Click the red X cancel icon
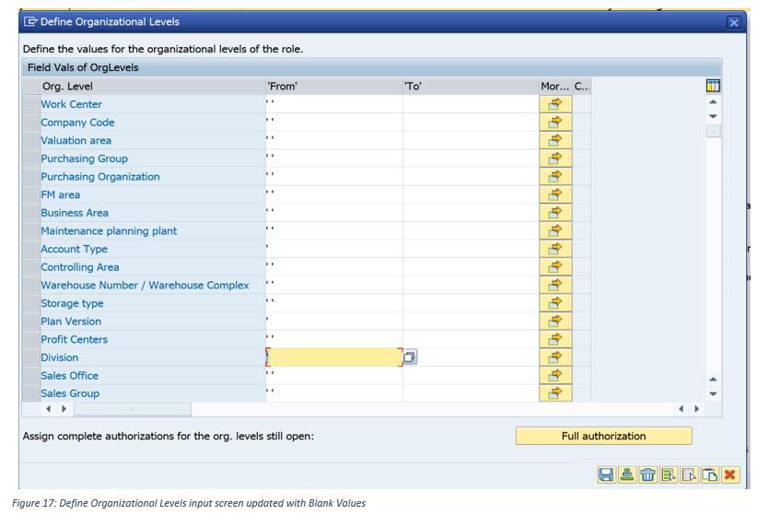Screen dimensions: 758x515 [x=730, y=474]
